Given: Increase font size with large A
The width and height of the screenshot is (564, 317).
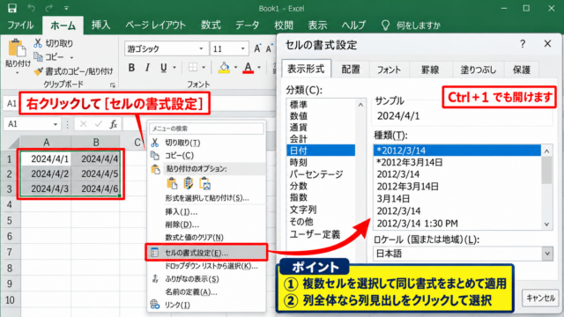Looking at the screenshot, I should click(x=257, y=48).
